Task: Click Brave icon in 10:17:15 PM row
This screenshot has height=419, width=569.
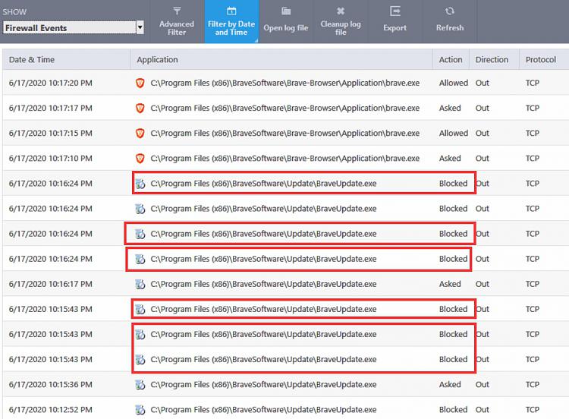Action: (x=140, y=134)
